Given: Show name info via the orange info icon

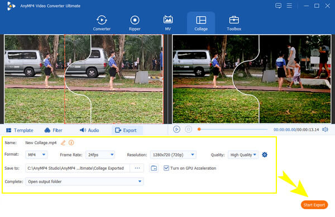Looking at the screenshot, I should click(71, 142).
